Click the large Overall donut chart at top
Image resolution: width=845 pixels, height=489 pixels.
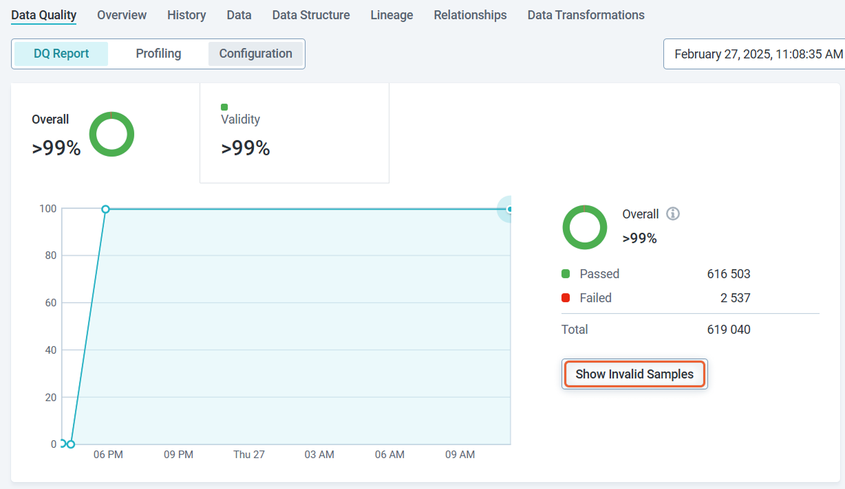(111, 134)
